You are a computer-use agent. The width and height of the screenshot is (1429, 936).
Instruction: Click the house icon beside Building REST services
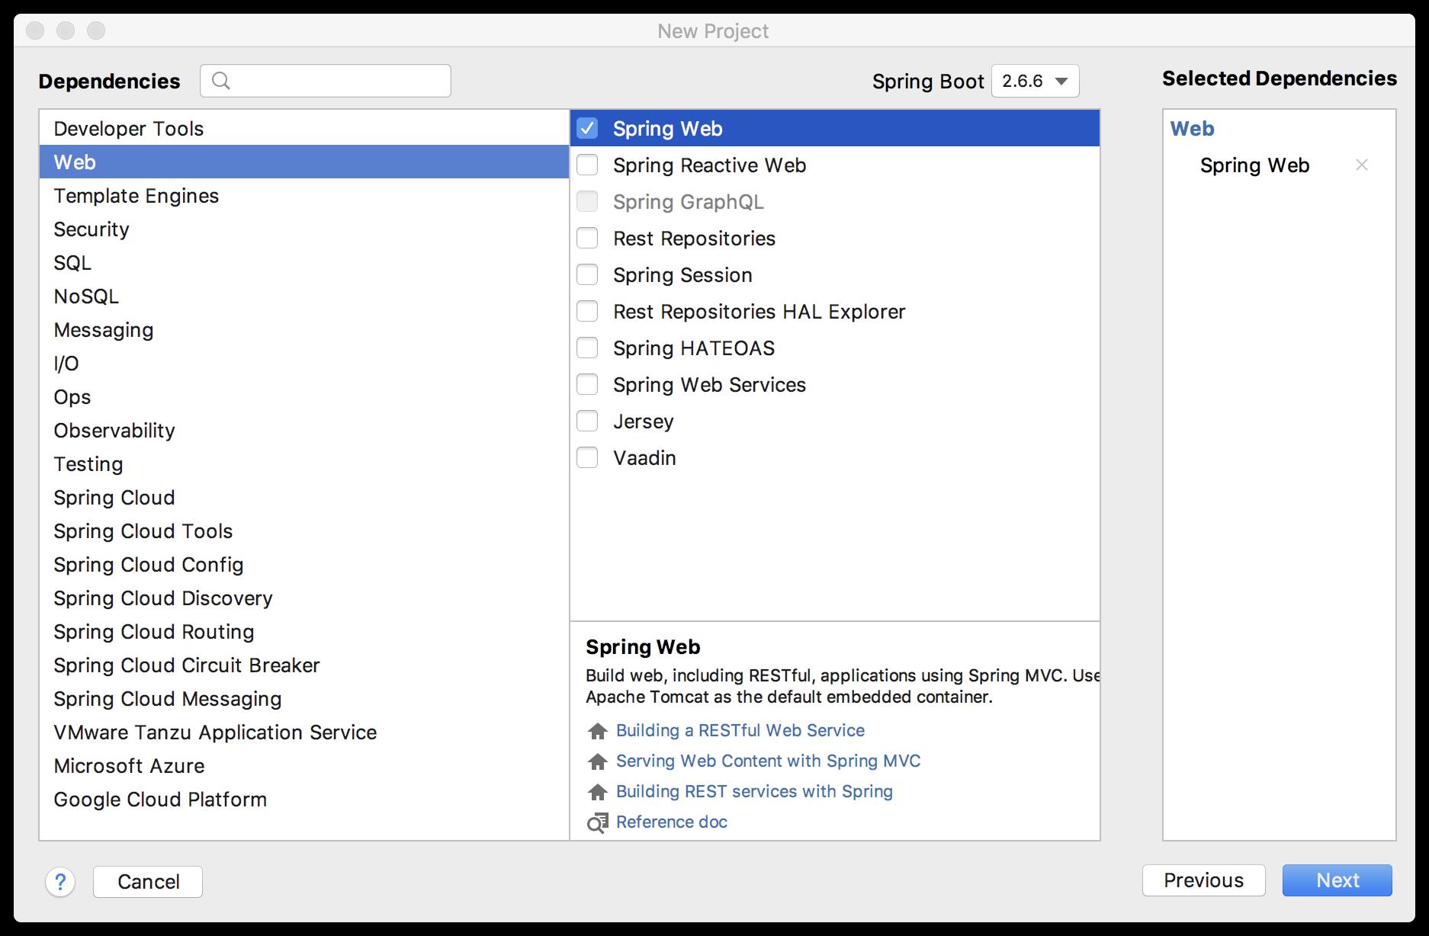pos(597,792)
